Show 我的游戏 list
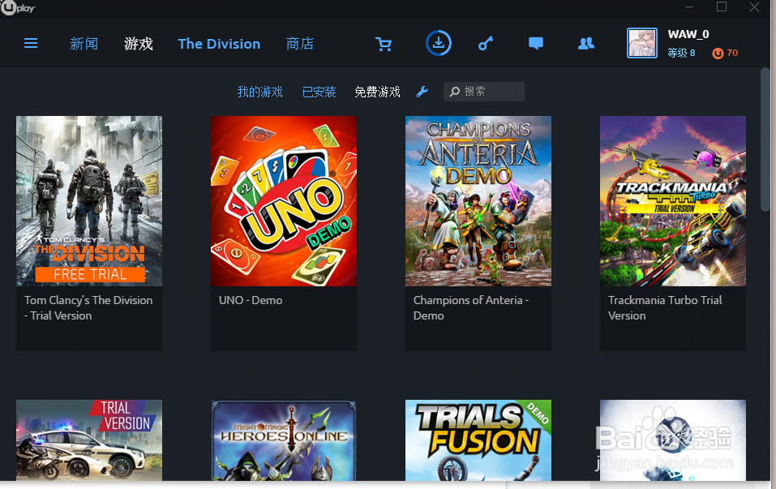The height and width of the screenshot is (489, 776). [259, 92]
